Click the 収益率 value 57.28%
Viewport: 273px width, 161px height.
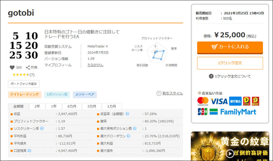coord(150,114)
